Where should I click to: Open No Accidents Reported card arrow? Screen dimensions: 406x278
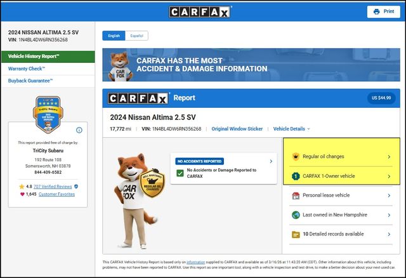(271, 161)
